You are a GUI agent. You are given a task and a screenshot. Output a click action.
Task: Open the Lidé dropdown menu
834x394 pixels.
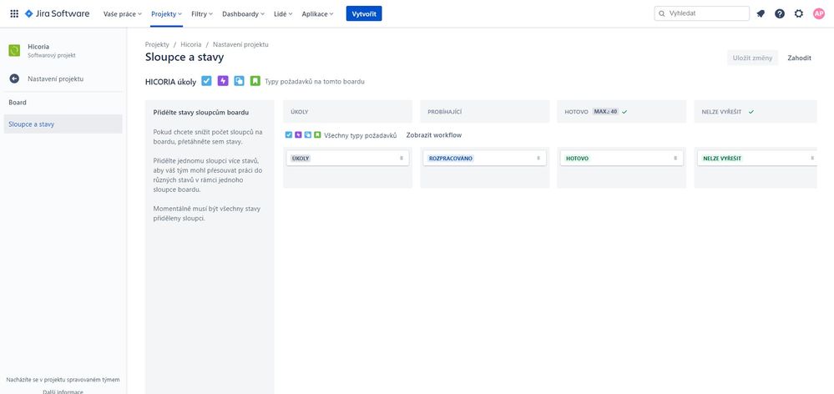point(283,14)
